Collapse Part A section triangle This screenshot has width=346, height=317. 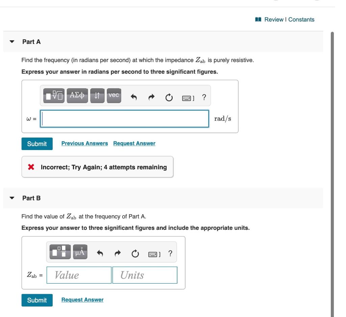tap(12, 42)
